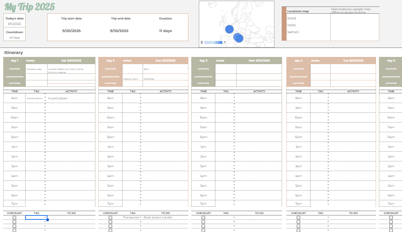This screenshot has width=402, height=232.
Task: Click the blue gradient legend bar under map
Action: [x=213, y=43]
